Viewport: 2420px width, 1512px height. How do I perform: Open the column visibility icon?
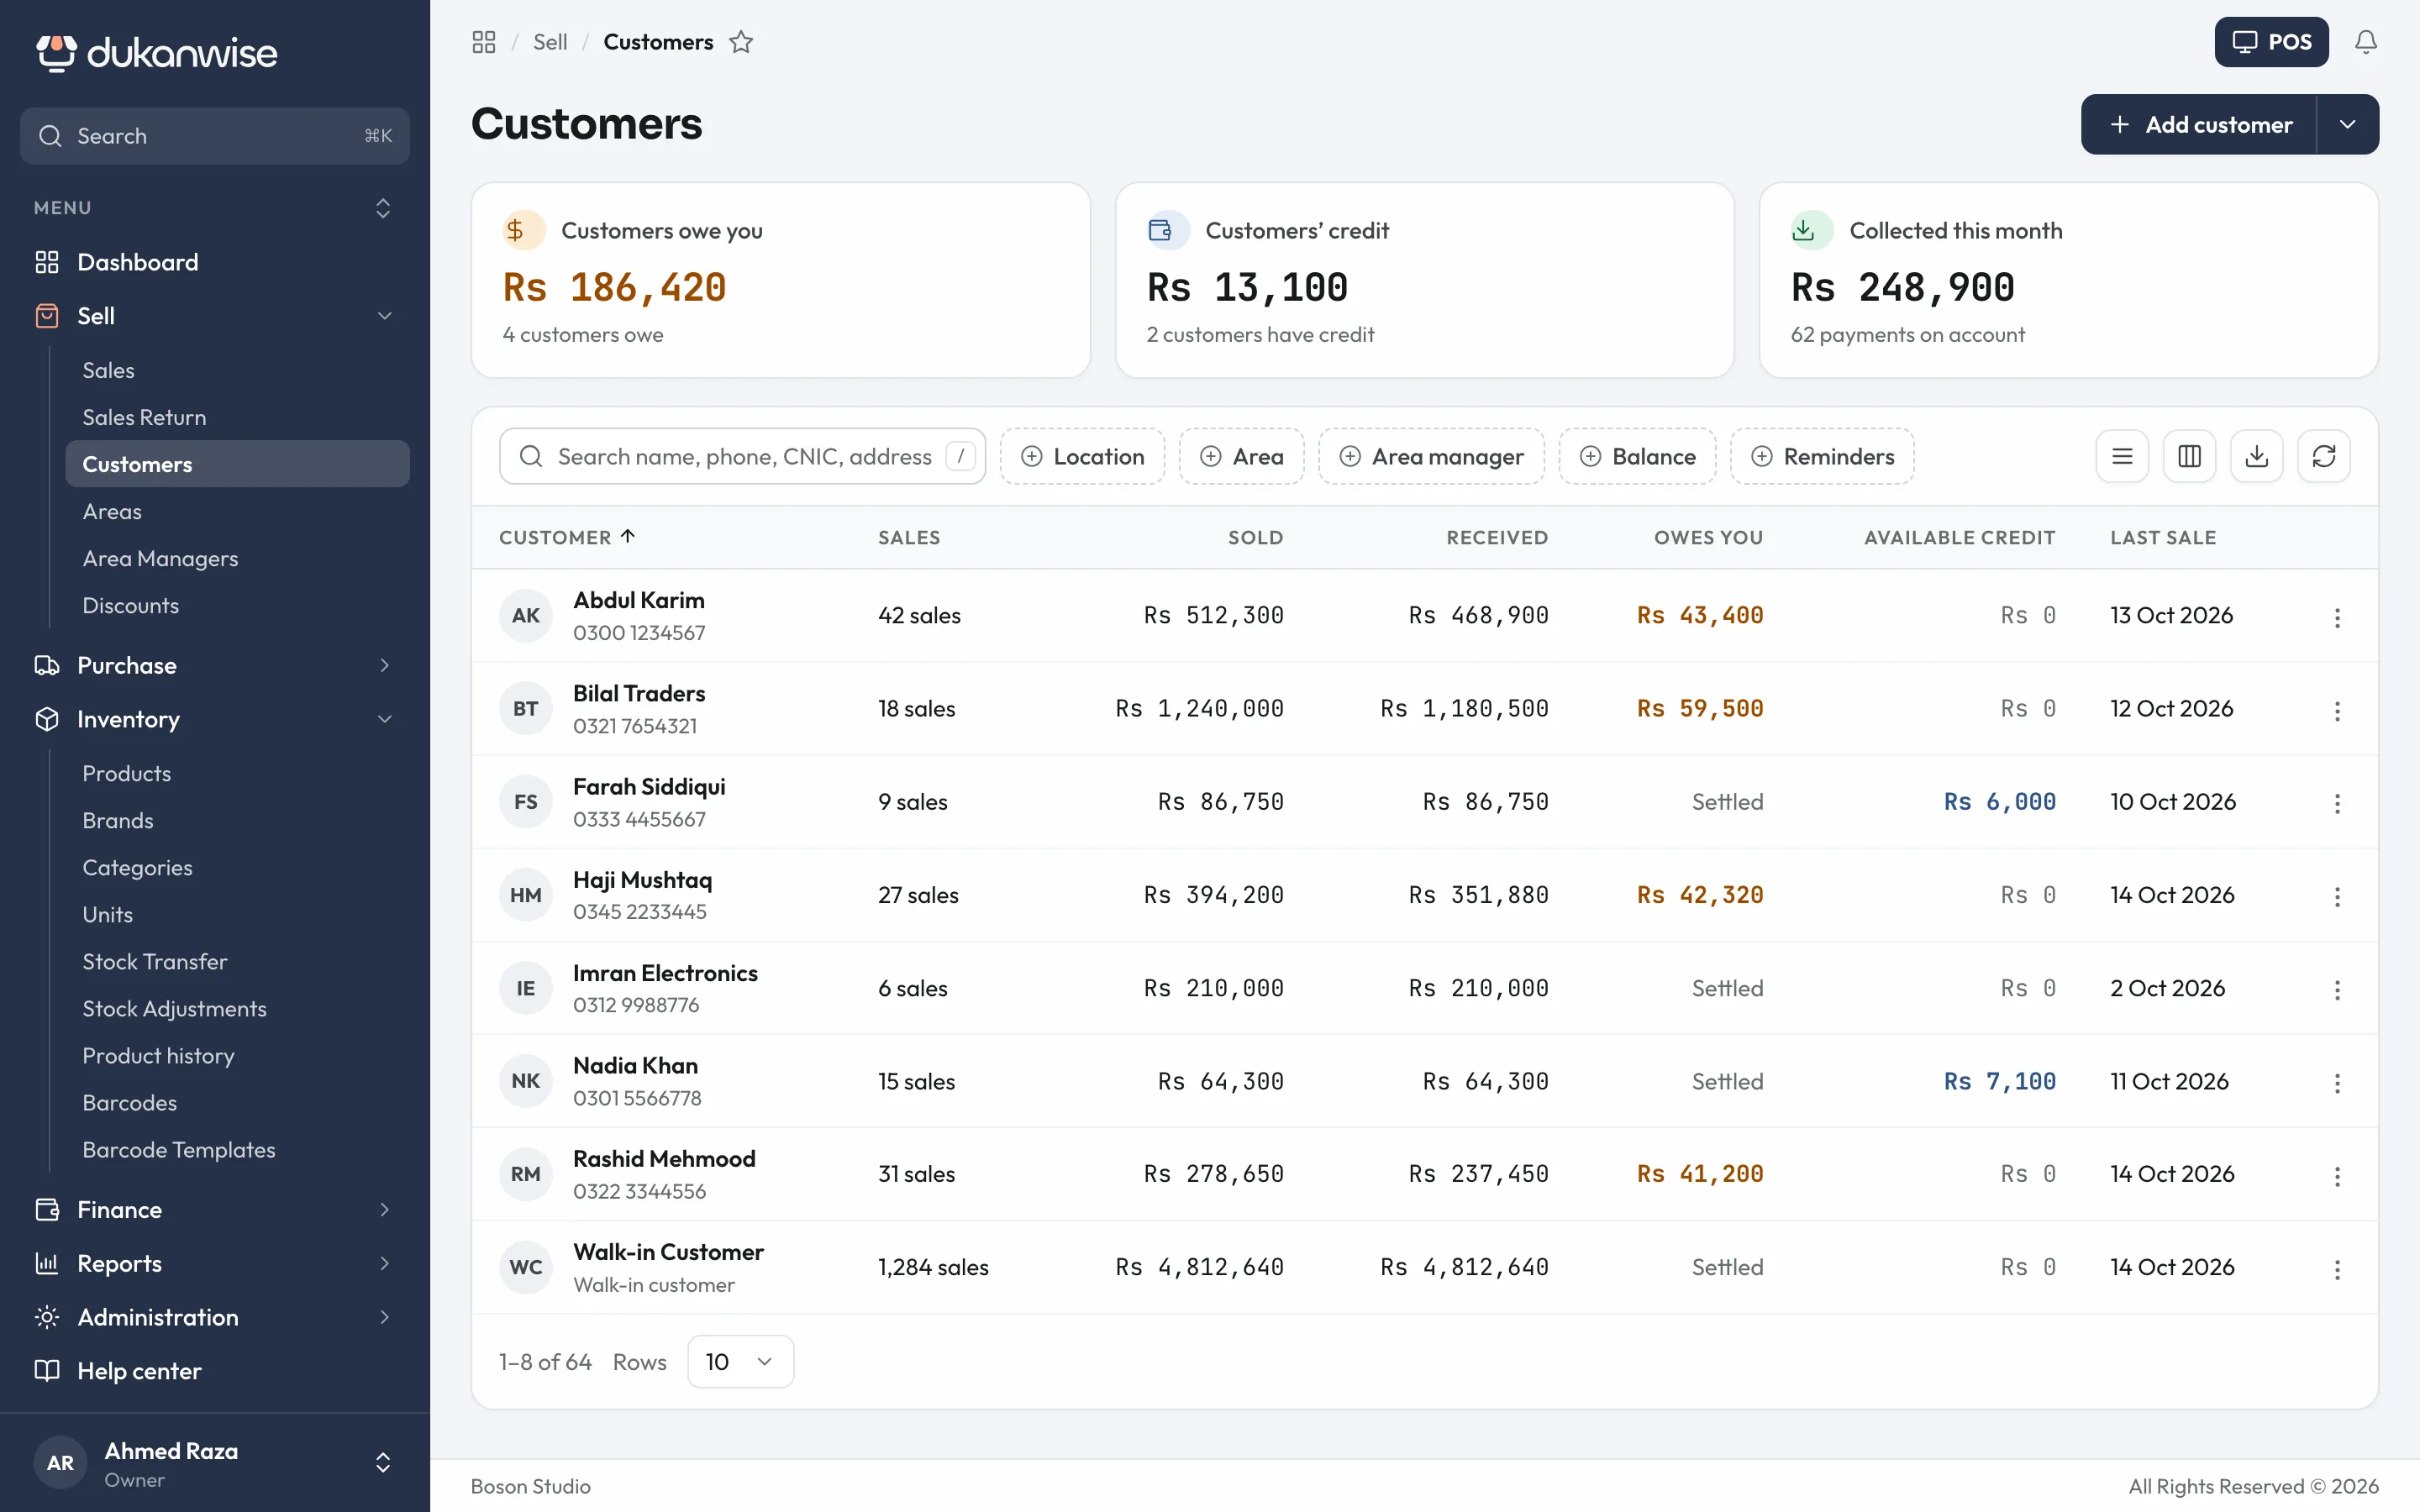(x=2189, y=456)
